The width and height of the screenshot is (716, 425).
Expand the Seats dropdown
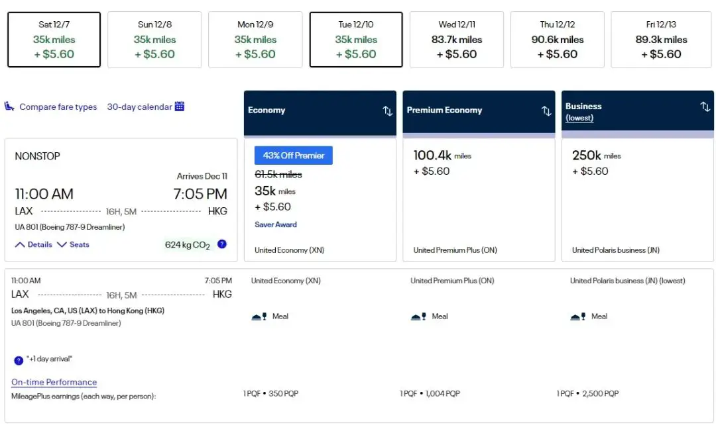coord(73,244)
